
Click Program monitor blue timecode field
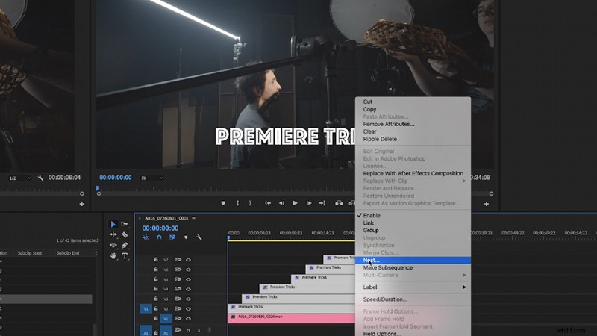click(116, 178)
